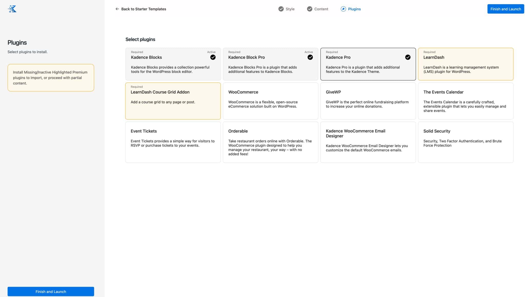
Task: Click Finish and Launch in the top bar
Action: click(505, 9)
